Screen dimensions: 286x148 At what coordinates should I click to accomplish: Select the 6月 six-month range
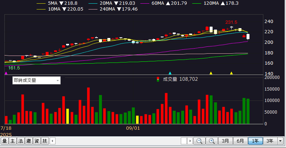[240, 141]
